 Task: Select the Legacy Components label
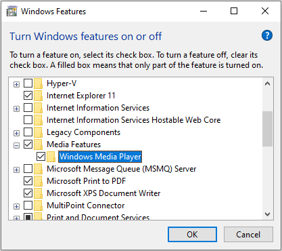(x=84, y=132)
